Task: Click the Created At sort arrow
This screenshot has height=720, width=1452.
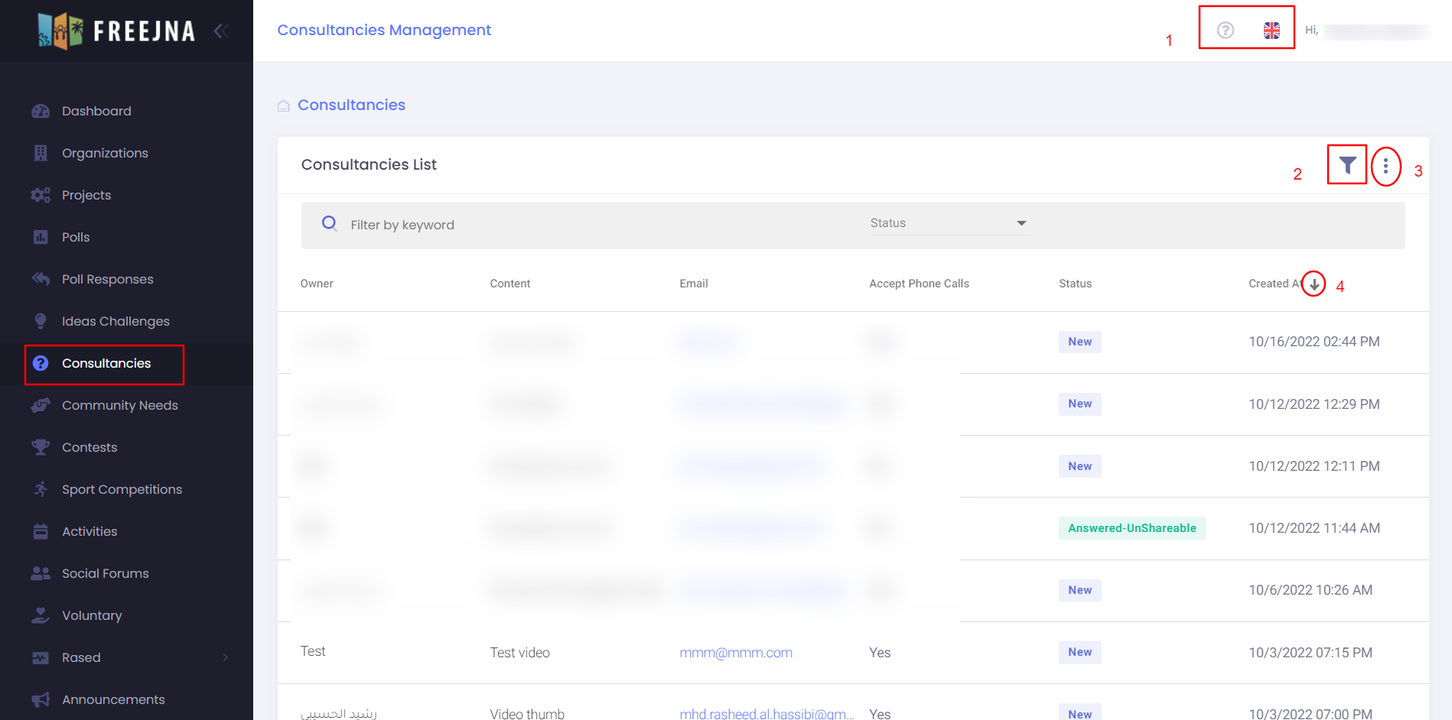Action: coord(1314,284)
